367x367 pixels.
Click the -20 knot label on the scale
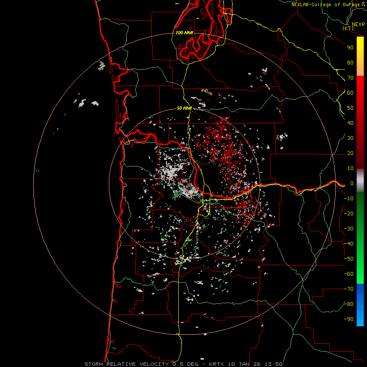click(x=349, y=213)
